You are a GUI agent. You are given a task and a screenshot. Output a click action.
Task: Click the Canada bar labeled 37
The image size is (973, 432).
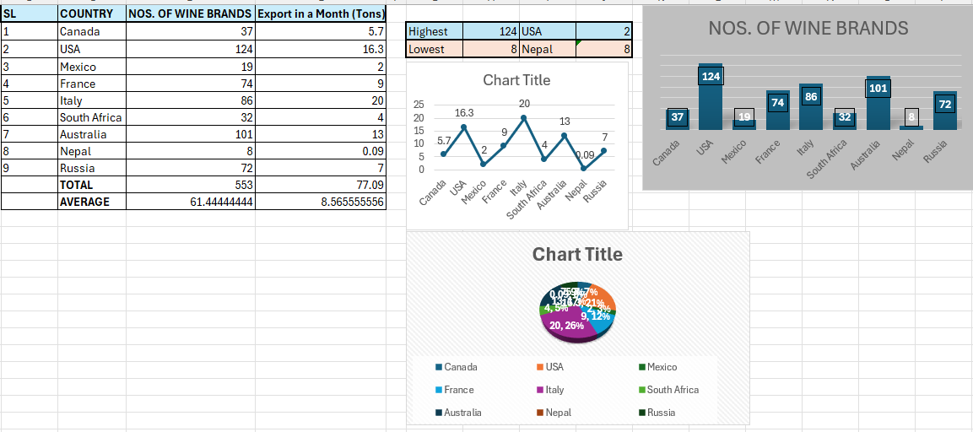[677, 120]
